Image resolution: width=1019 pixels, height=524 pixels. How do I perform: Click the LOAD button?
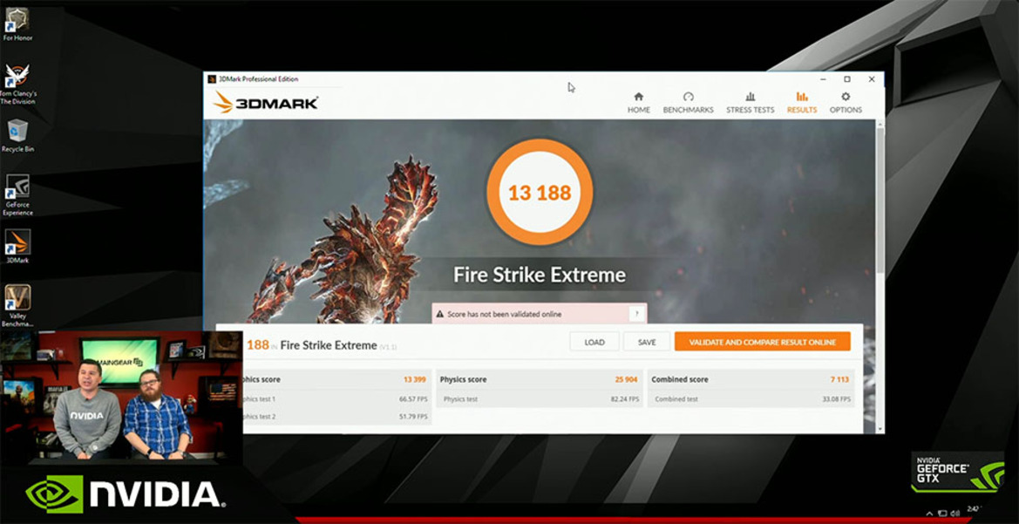594,342
